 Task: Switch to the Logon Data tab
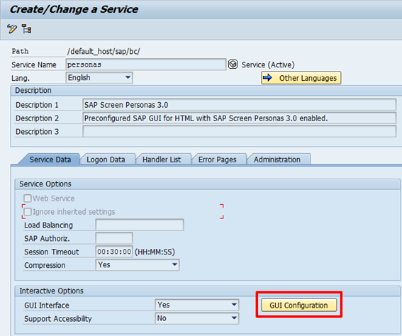click(x=106, y=159)
